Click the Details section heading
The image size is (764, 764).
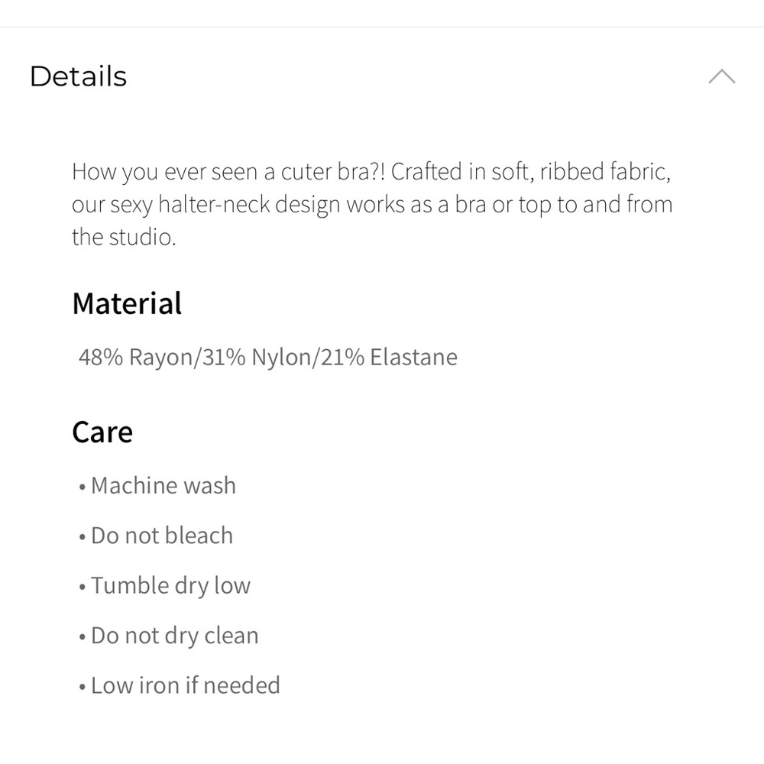(x=78, y=76)
